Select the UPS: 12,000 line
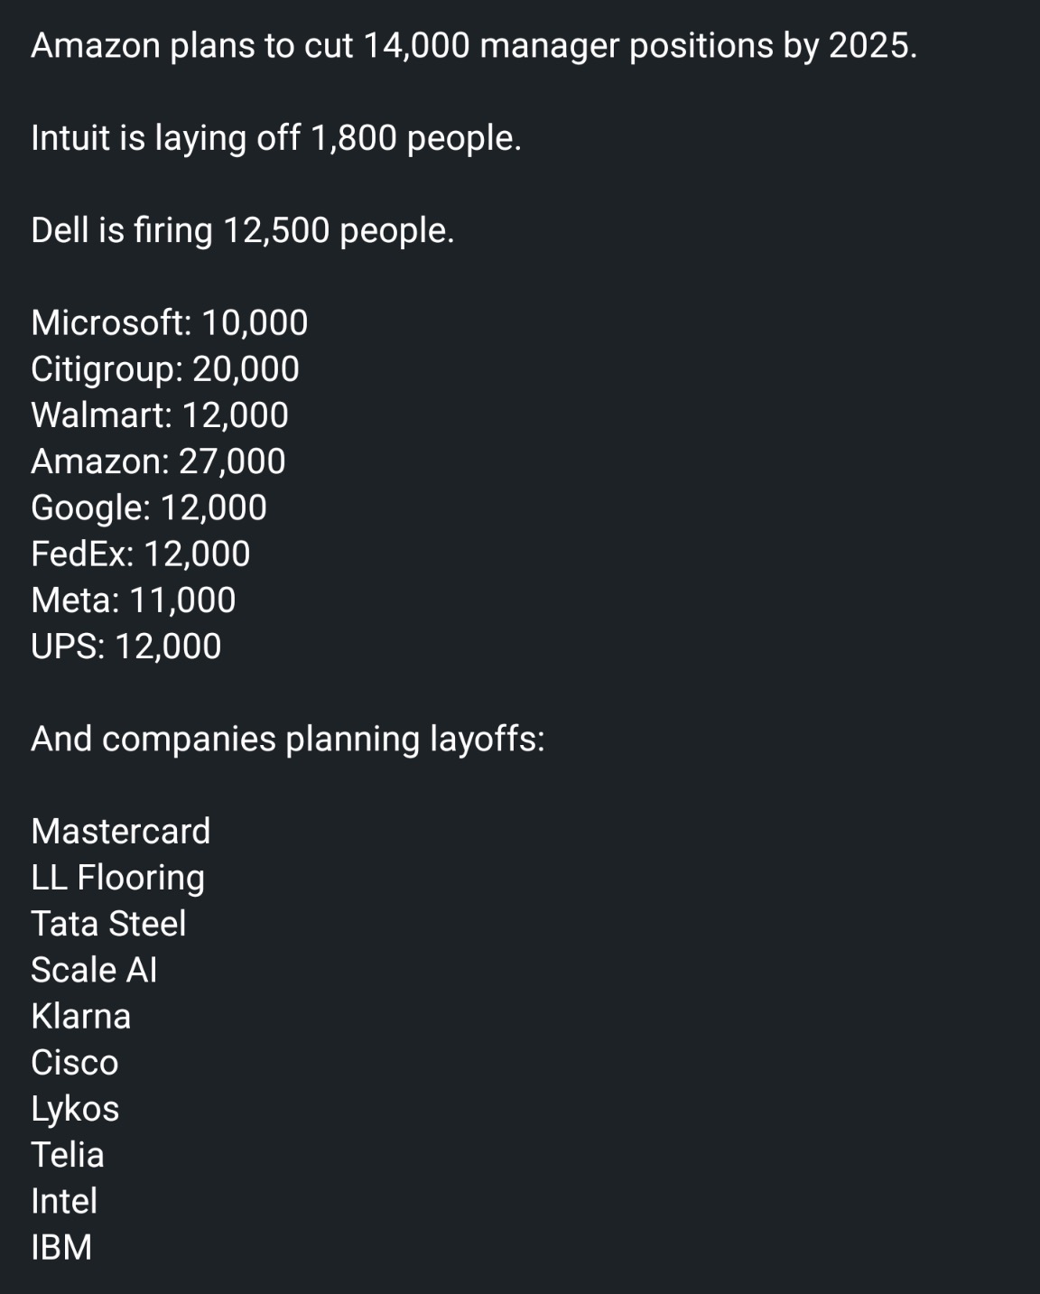 (126, 647)
